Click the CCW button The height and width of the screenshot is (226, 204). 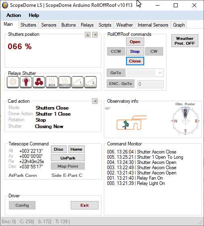click(x=116, y=51)
